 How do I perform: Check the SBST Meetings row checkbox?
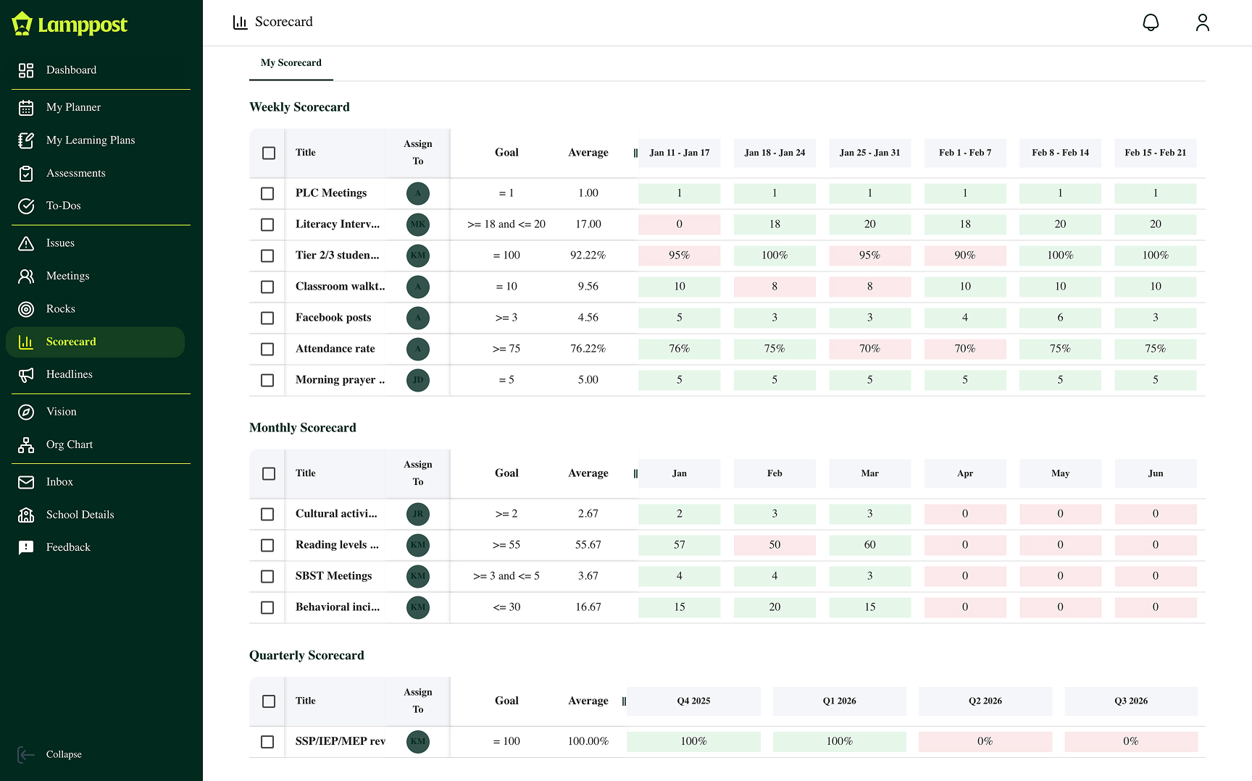[x=268, y=576]
